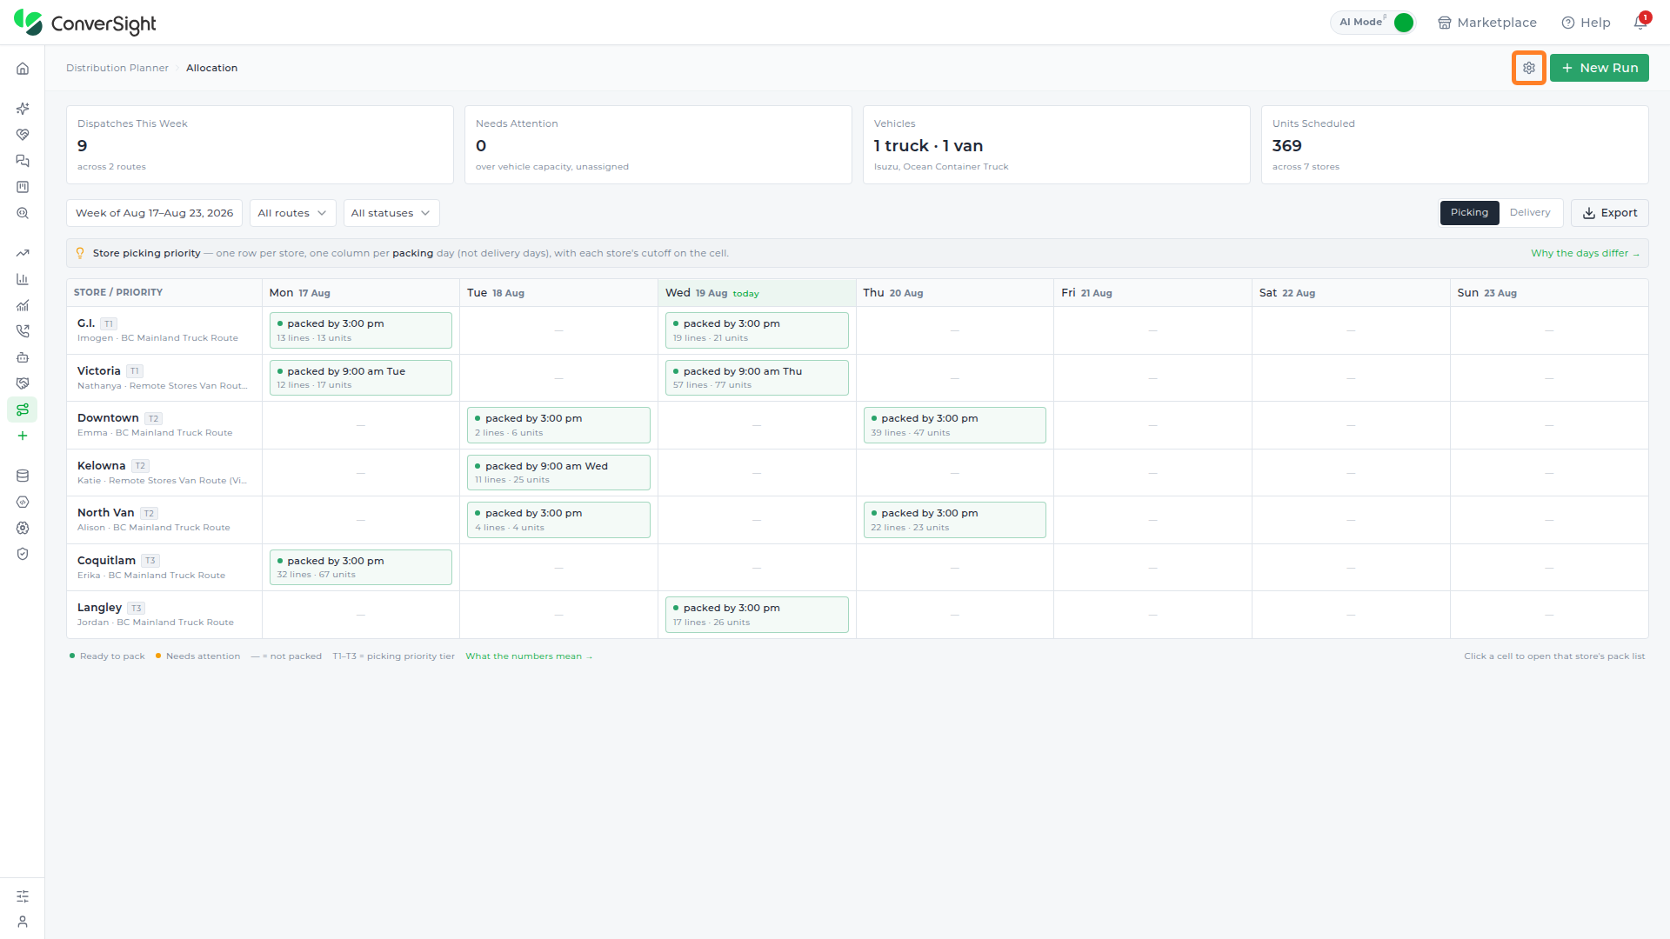Open the trending line arrow icon in sidebar
Screen dimensions: 1670x939
(23, 253)
